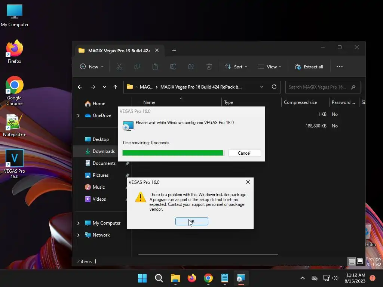Cancel the VEGAS Pro 16.0 configuration

click(244, 153)
